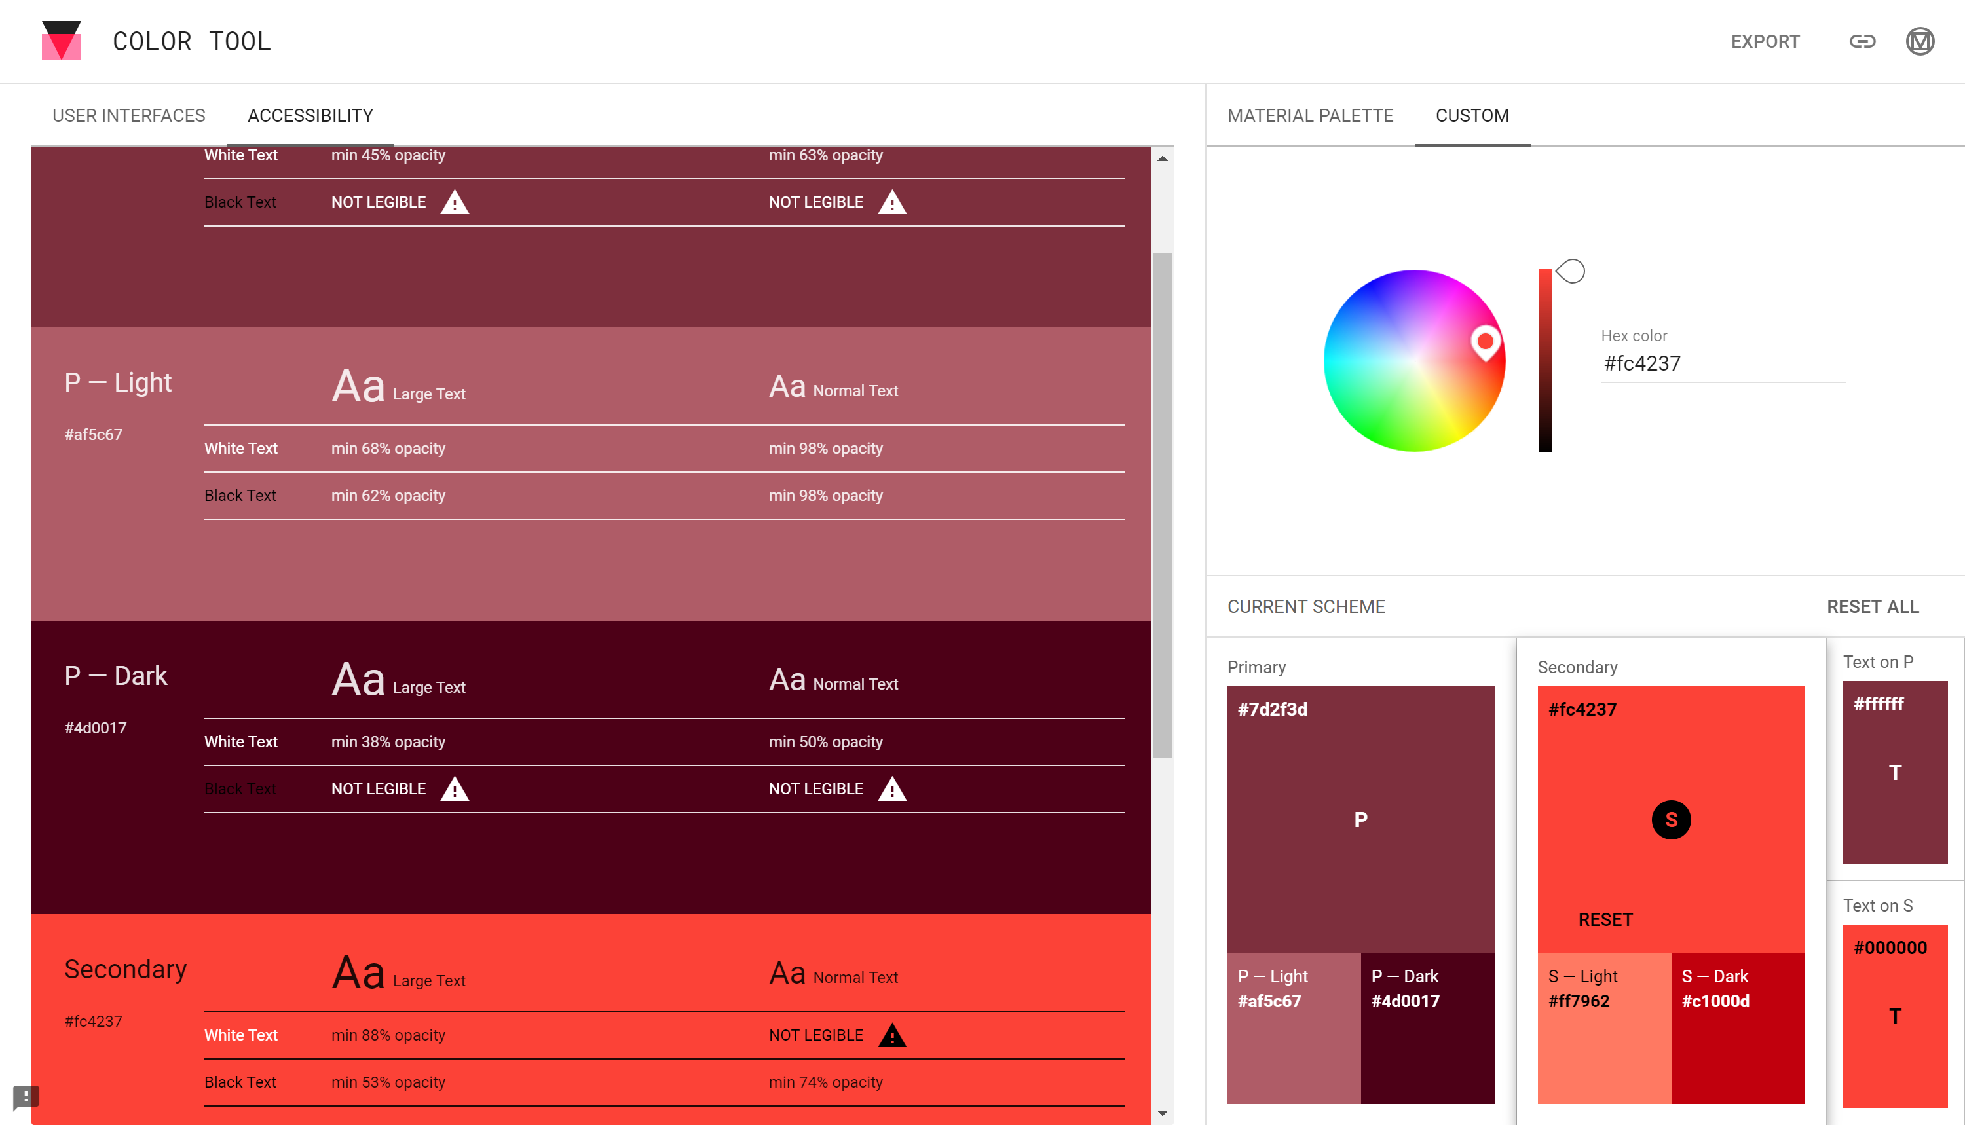Screen dimensions: 1965x1125
Task: Click the scroll up arrow
Action: (x=1162, y=158)
